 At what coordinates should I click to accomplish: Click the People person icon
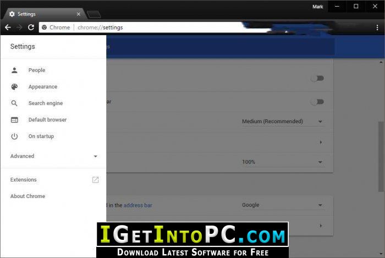tap(14, 70)
